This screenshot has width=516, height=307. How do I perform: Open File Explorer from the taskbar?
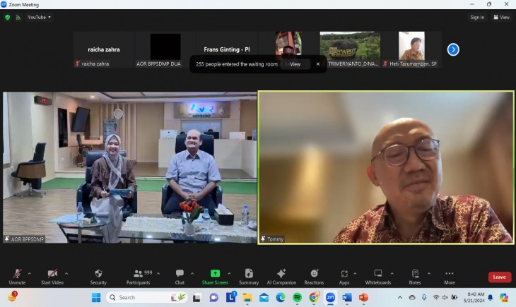(247, 297)
